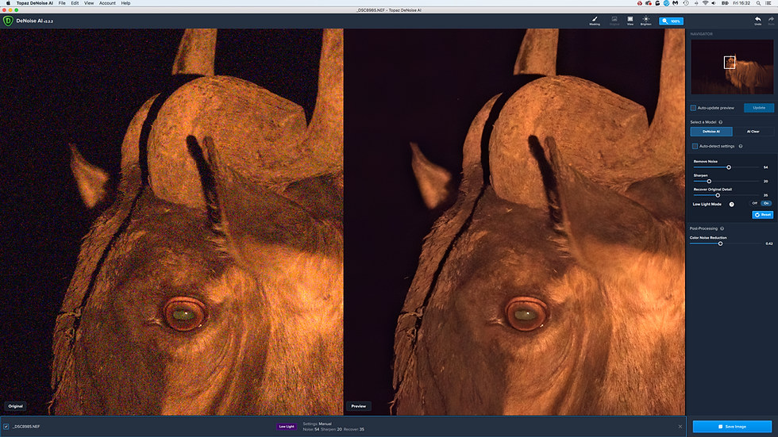Viewport: 778px width, 437px height.
Task: Click the Reset settings button
Action: pyautogui.click(x=763, y=215)
